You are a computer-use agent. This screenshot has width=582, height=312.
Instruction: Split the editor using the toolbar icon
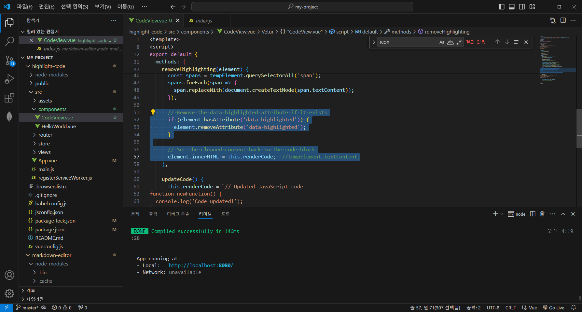563,20
